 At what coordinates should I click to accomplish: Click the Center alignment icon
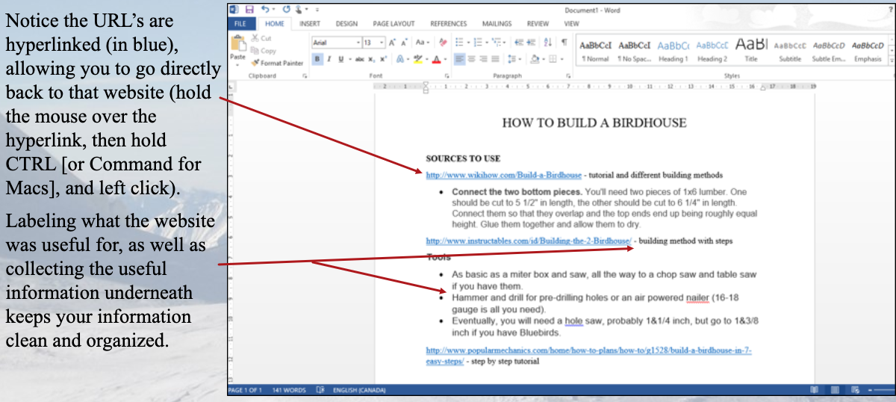(x=471, y=59)
